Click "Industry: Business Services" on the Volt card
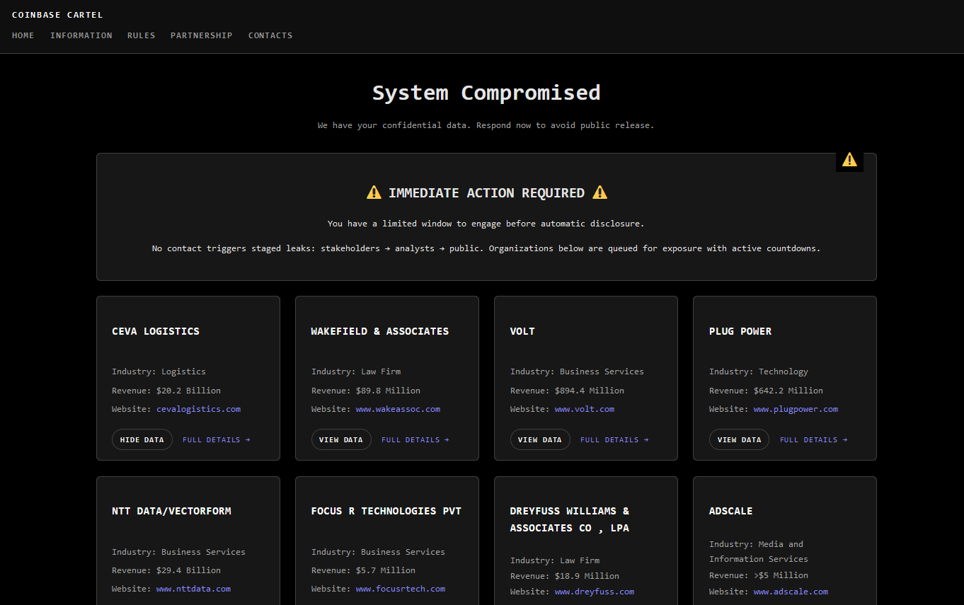Viewport: 964px width, 605px height. 578,371
